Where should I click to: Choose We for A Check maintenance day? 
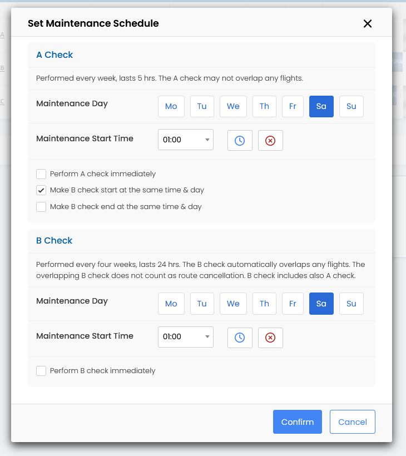coord(233,106)
